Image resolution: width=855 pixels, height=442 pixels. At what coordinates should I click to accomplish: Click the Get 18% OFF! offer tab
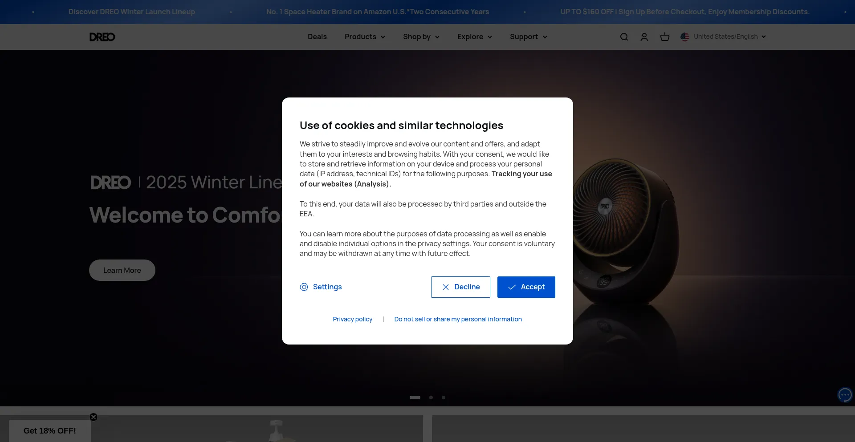(50, 431)
